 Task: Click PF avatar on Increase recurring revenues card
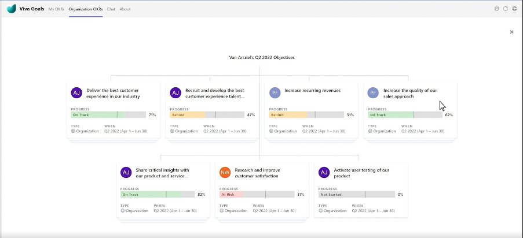click(x=275, y=92)
